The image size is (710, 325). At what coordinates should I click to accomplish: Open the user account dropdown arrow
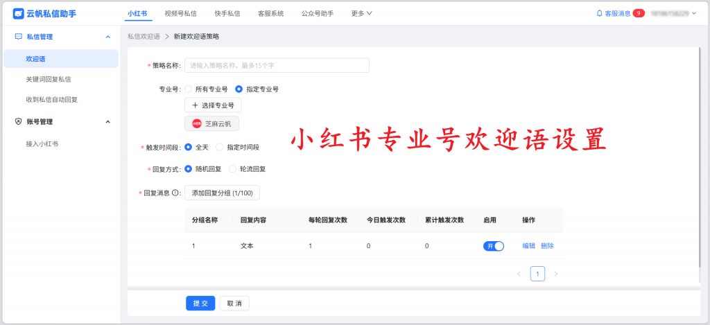tap(694, 14)
